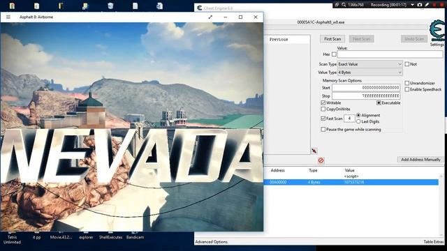Viewport: 447px width, 251px height.
Task: Click the red arrow add-to-address-list icon
Action: pyautogui.click(x=314, y=151)
